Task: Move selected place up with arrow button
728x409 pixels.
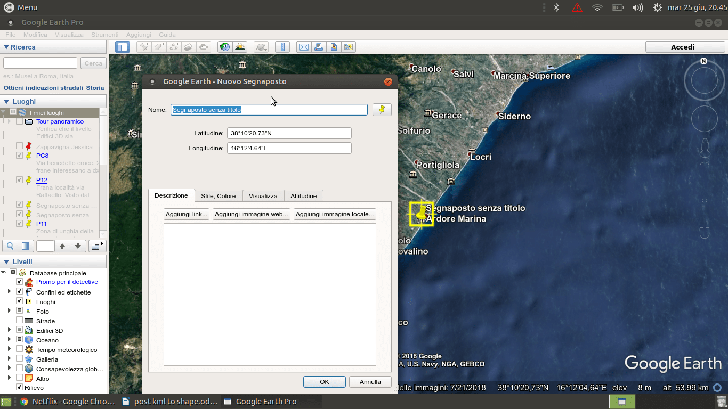Action: coord(62,246)
